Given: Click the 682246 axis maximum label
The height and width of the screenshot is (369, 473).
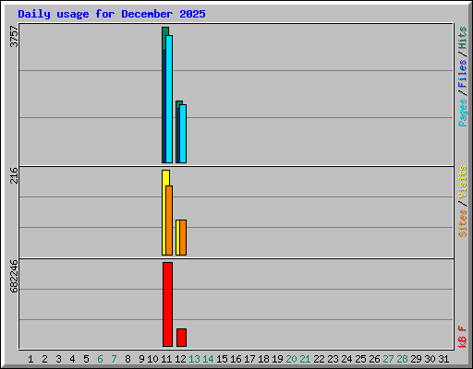Looking at the screenshot, I should 14,276.
